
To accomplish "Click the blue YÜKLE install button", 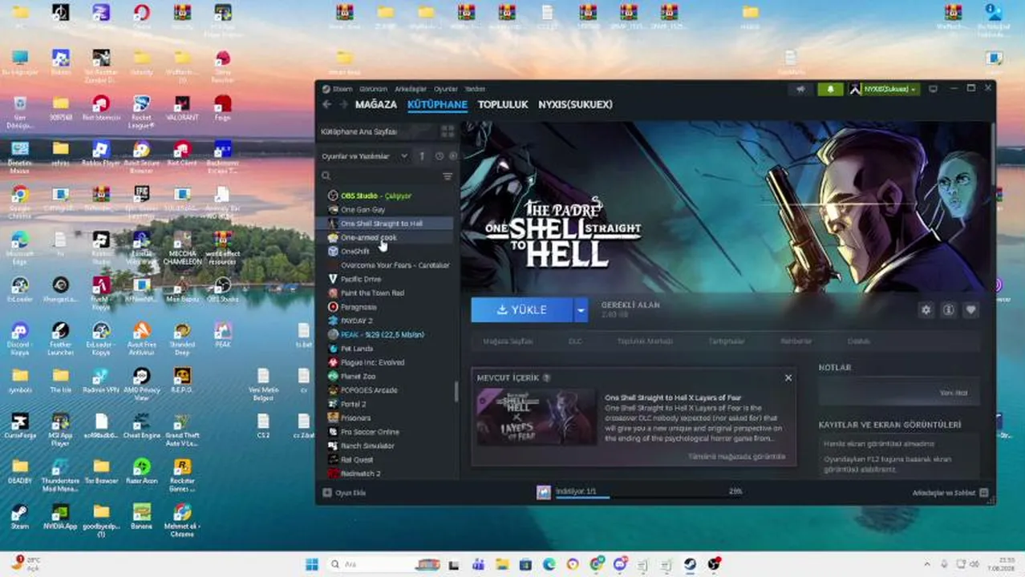I will coord(522,309).
